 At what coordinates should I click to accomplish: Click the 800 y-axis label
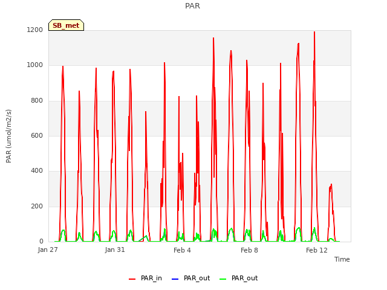[x=37, y=101]
